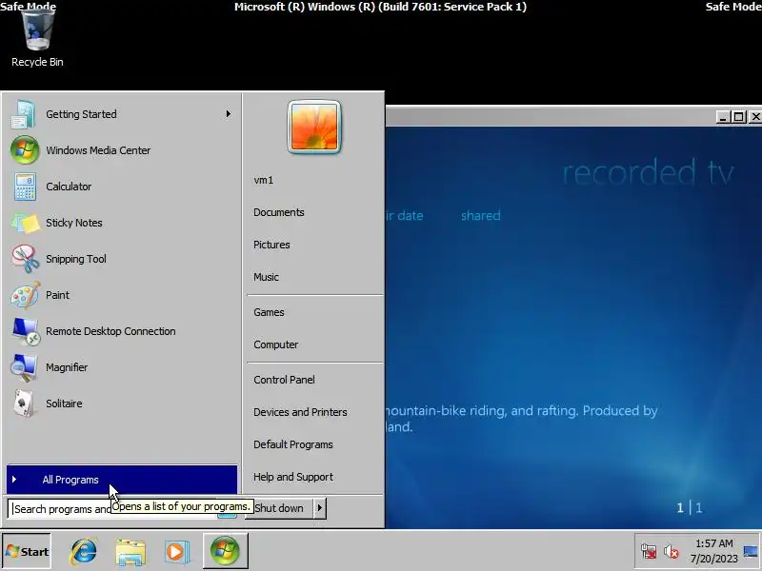
Task: Click the flower user account picture
Action: pos(314,128)
